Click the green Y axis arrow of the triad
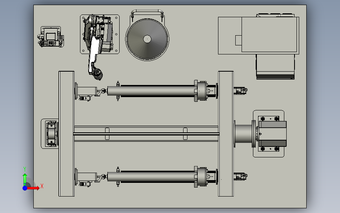Viewport: 340px width, 213px height. (x=25, y=179)
